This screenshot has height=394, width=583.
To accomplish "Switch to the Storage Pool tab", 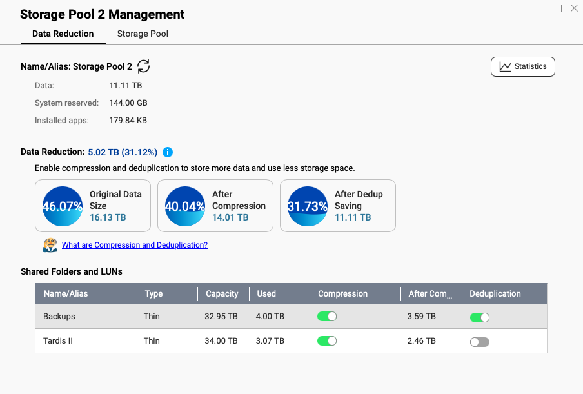I will click(143, 34).
